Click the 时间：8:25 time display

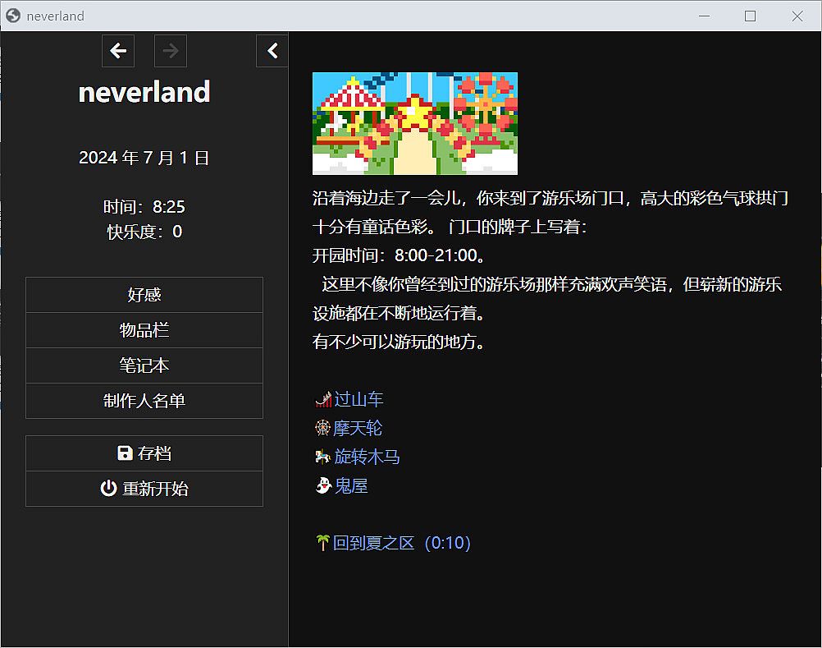coord(144,207)
